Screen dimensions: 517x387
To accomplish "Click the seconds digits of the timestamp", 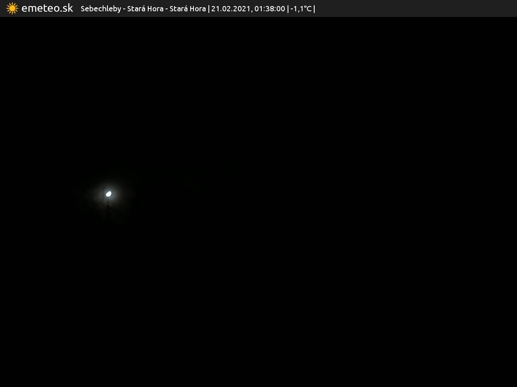I will 281,9.
